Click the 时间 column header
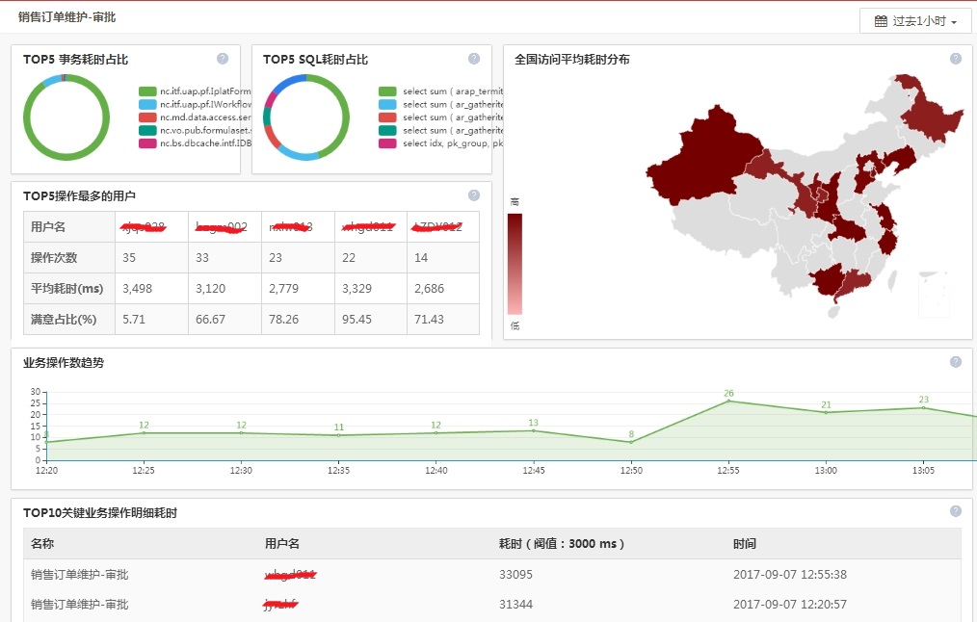 click(745, 544)
